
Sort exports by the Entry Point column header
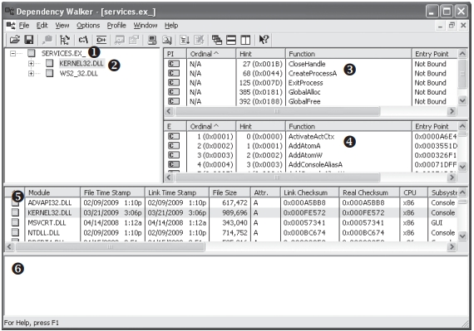click(435, 126)
